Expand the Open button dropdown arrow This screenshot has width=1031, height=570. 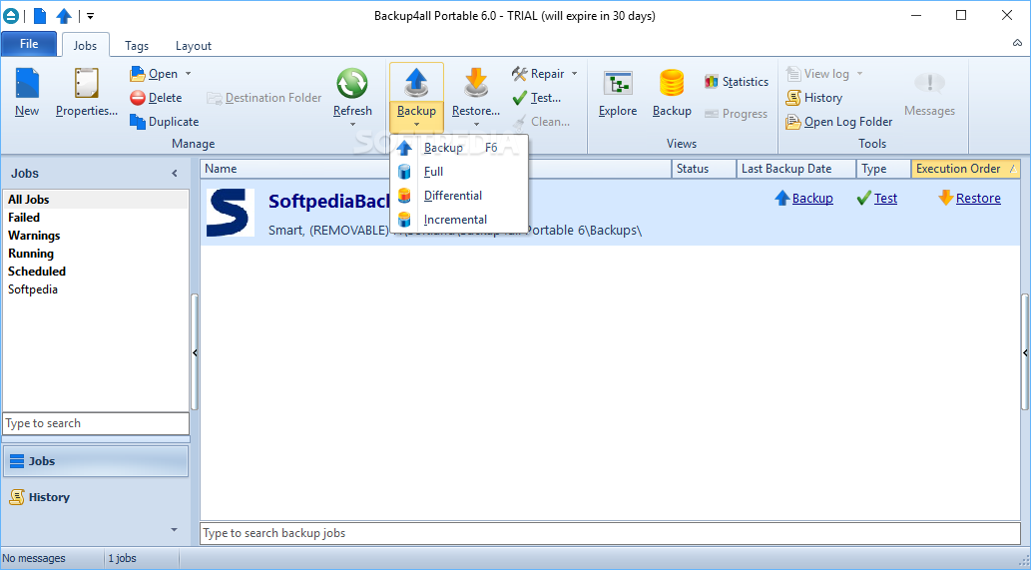tap(188, 74)
